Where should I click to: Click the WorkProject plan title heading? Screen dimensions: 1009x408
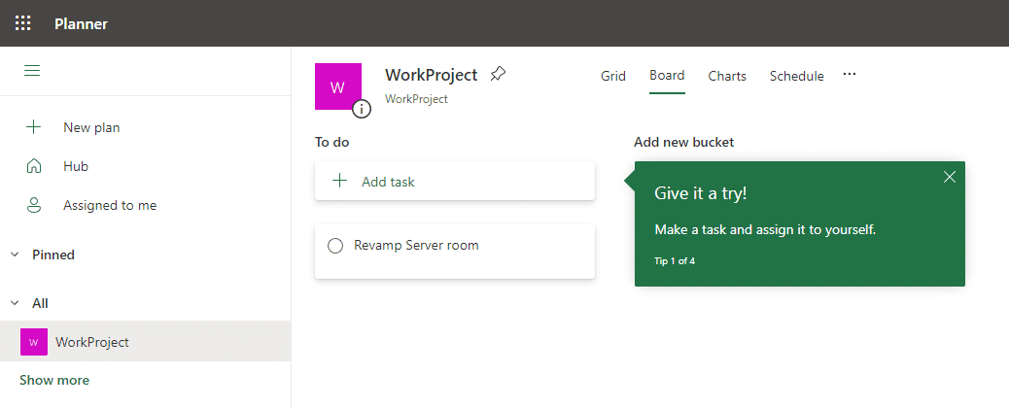432,75
